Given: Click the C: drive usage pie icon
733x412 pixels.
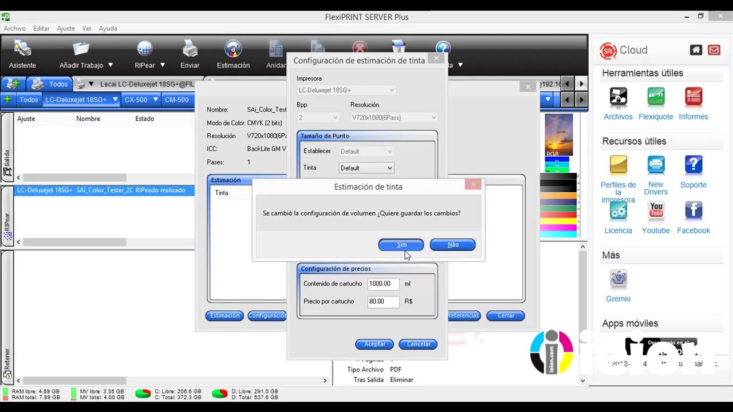Looking at the screenshot, I should 143,394.
